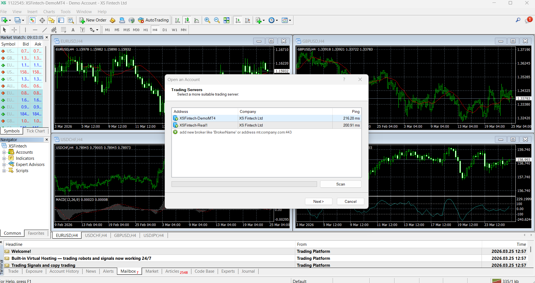Open the Strategy Tester icon
Viewport: 535px width, 283px height.
(71, 20)
